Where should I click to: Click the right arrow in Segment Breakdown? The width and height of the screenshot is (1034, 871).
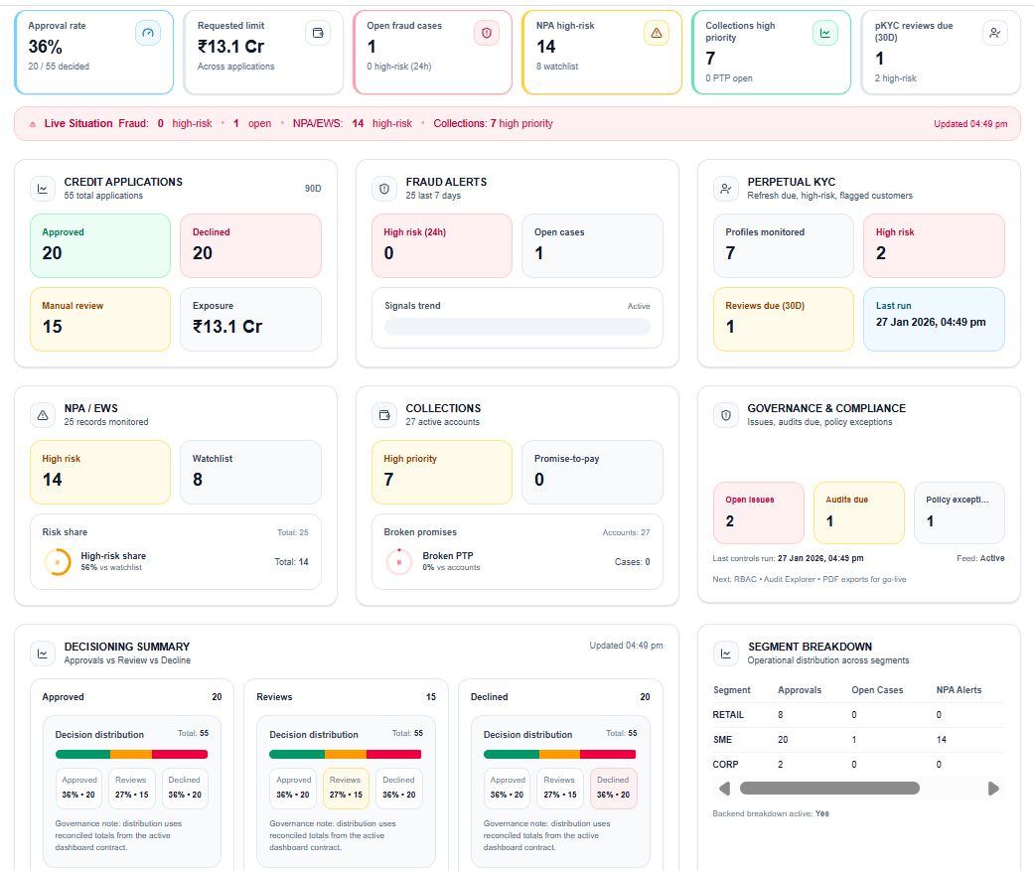click(993, 788)
